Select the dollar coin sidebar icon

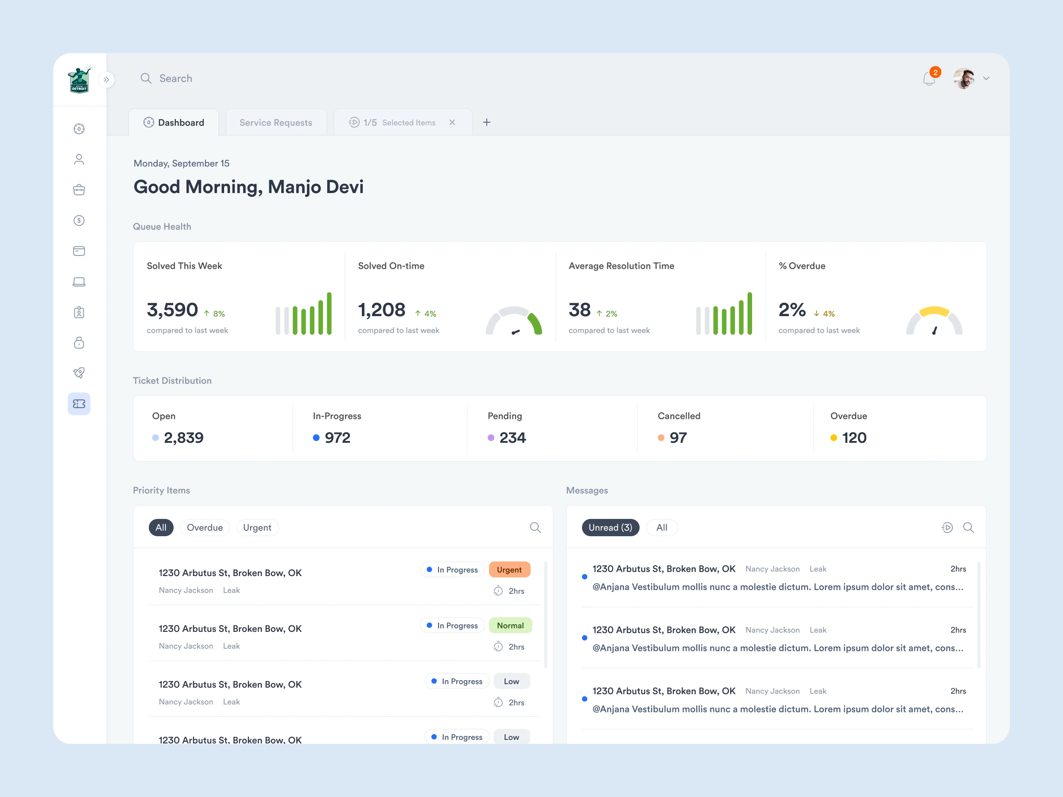tap(79, 221)
